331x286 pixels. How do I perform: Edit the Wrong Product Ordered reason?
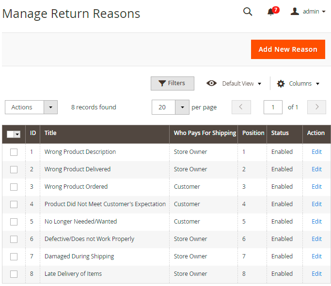[316, 187]
